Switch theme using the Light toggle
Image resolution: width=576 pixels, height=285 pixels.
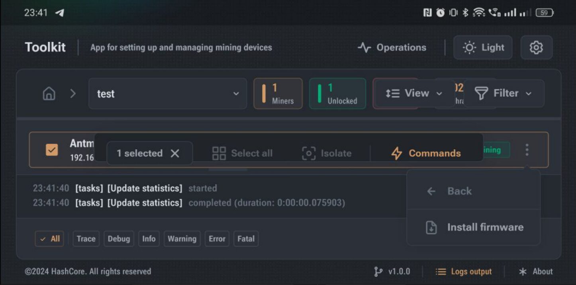(483, 48)
